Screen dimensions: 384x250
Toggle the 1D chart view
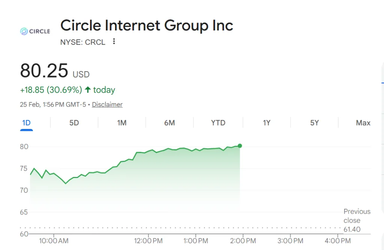(26, 123)
